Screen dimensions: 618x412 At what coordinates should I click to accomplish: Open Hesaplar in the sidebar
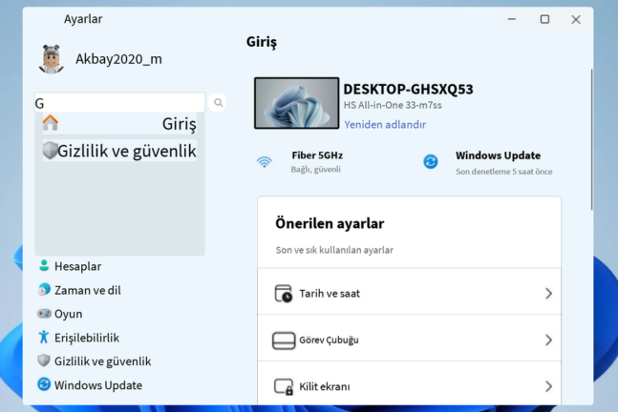click(x=77, y=266)
